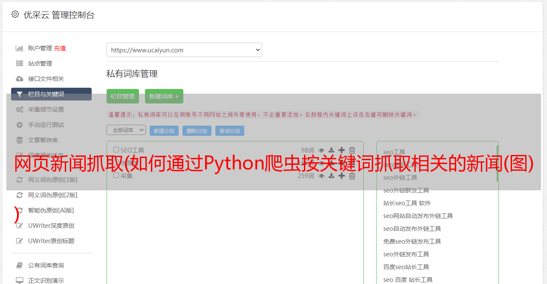Click monitor icon of 正文识别演示
Viewport: 547px width, 284px height.
20,281
